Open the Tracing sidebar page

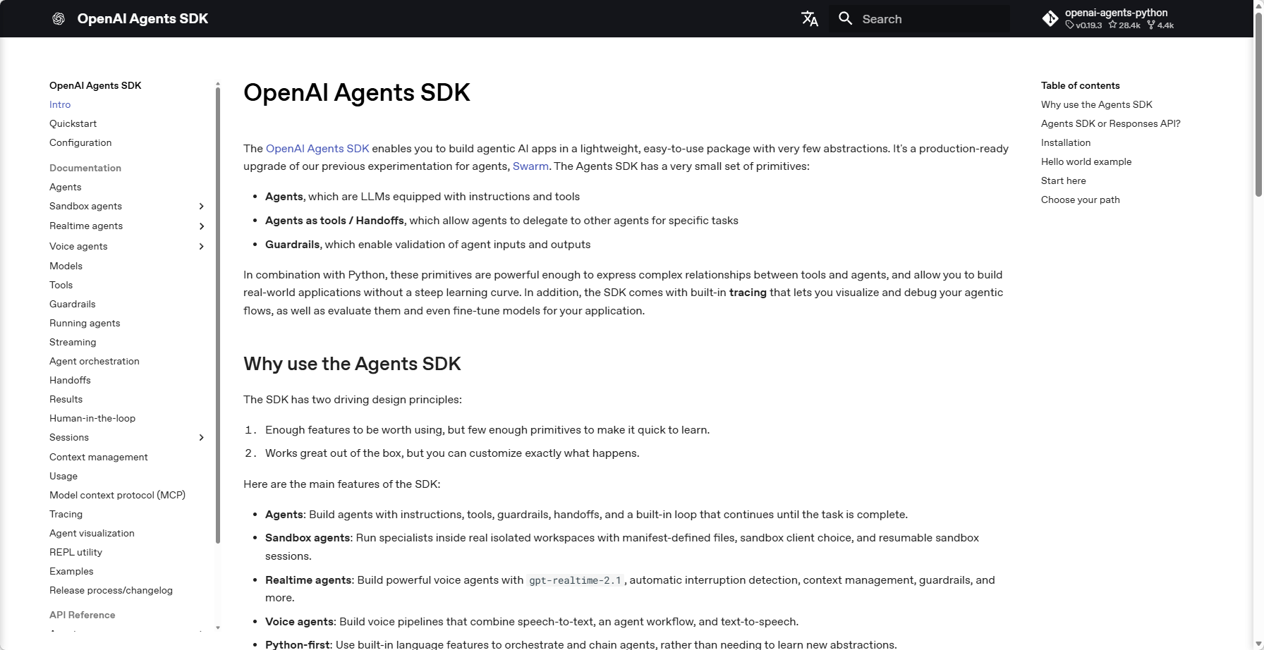point(66,514)
